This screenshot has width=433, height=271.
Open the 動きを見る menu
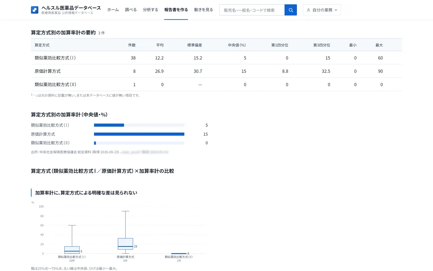[204, 10]
